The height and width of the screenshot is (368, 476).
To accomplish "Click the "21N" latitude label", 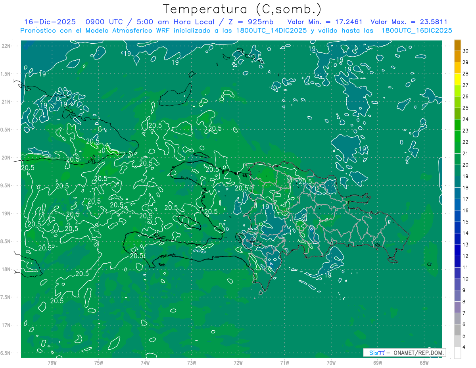I will point(7,102).
